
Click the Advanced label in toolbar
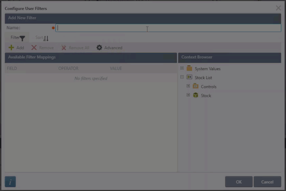(113, 48)
